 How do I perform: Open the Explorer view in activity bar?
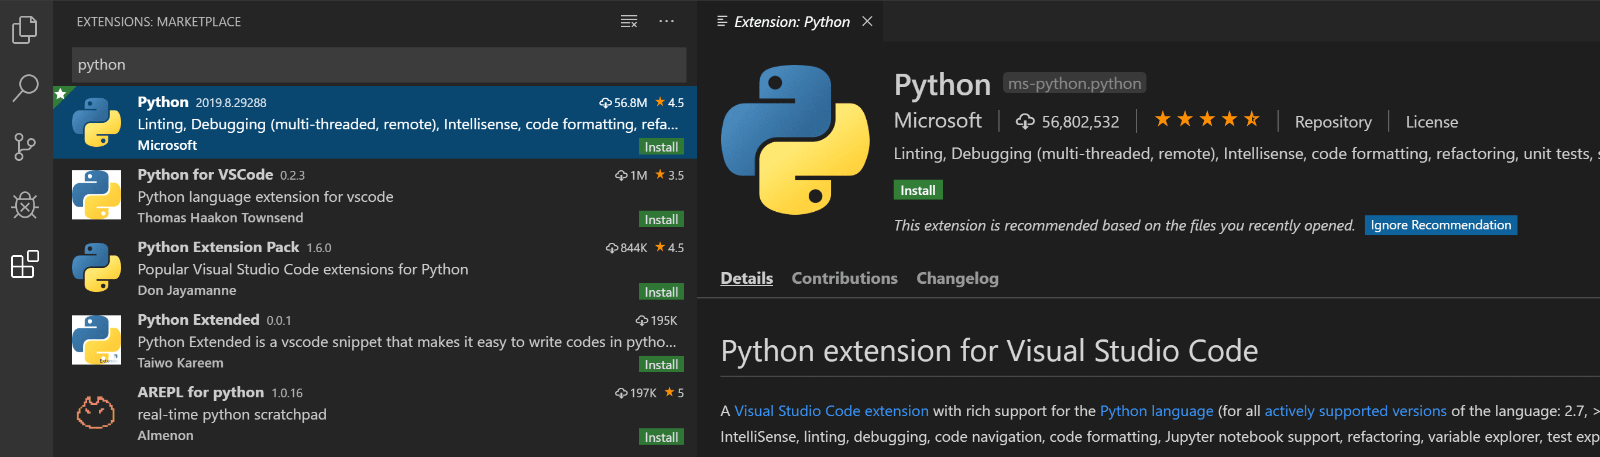pyautogui.click(x=25, y=29)
